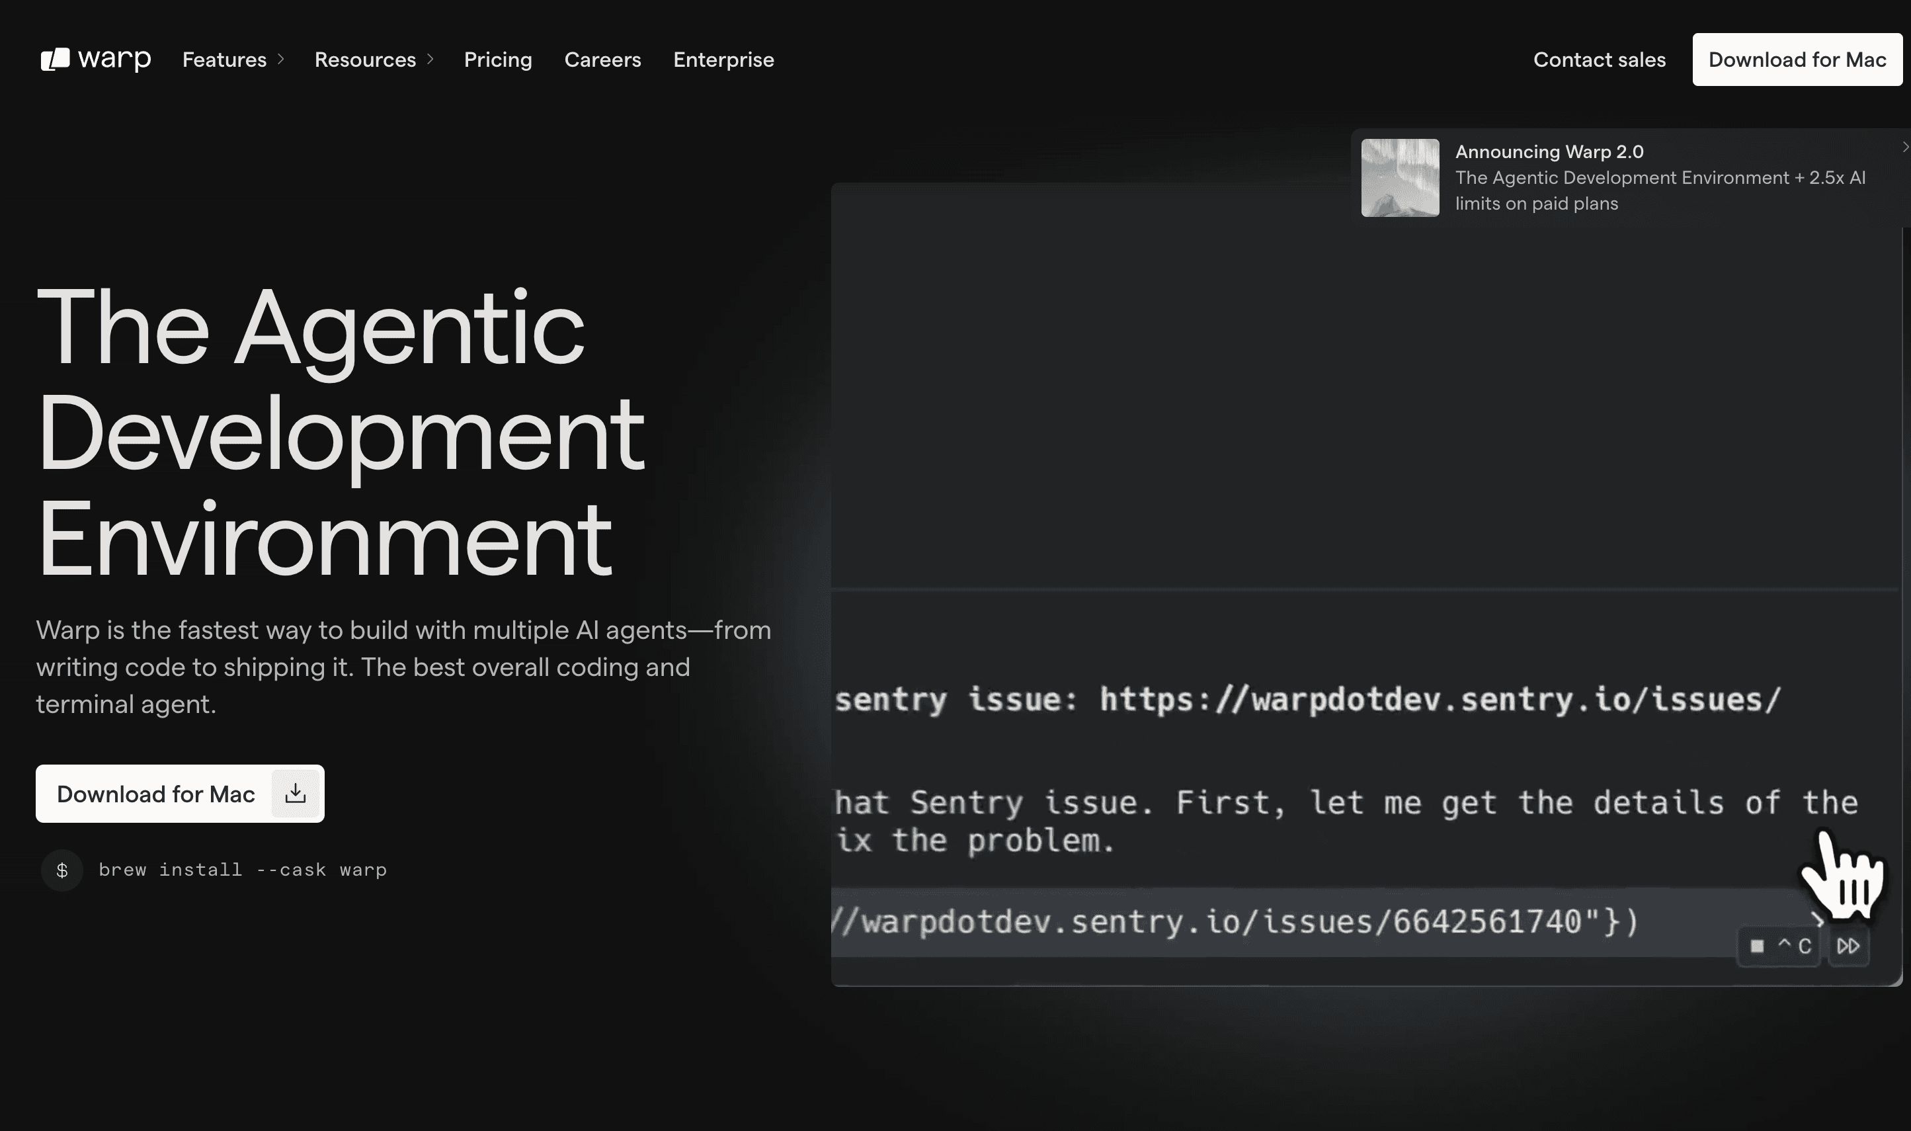The image size is (1911, 1131).
Task: Click the Contact sales link
Action: click(1600, 60)
